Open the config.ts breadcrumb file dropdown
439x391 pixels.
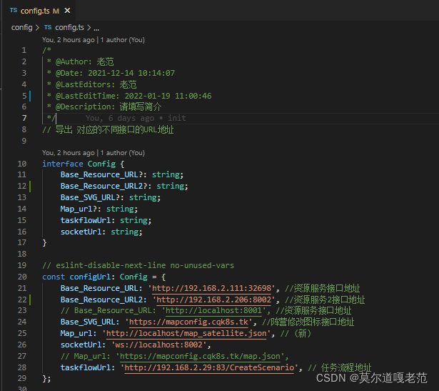(69, 27)
